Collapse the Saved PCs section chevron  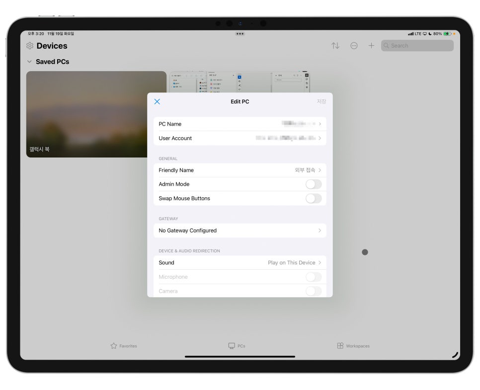pos(29,62)
